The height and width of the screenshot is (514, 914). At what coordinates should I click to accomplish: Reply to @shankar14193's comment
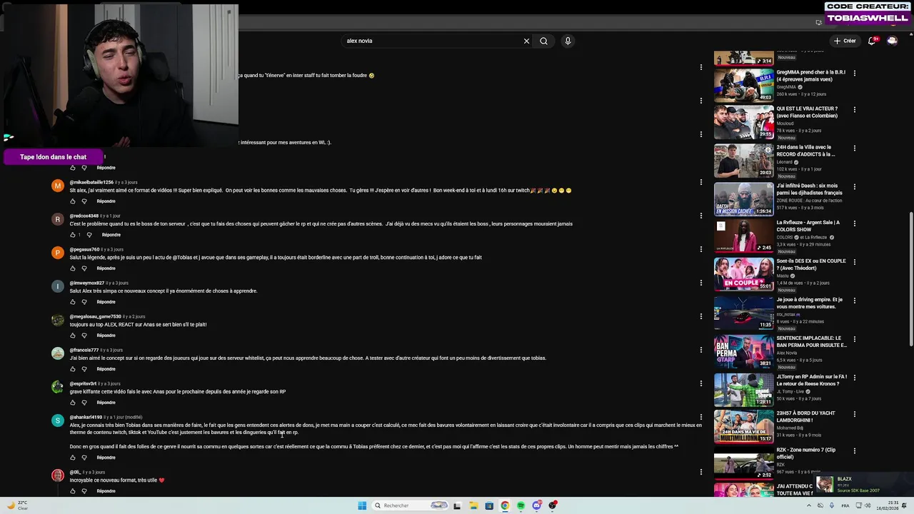point(106,458)
